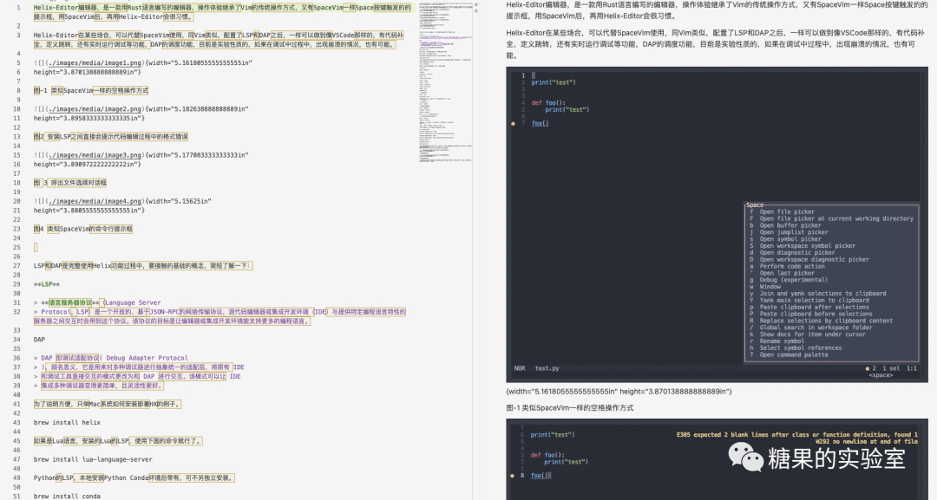The width and height of the screenshot is (937, 500).
Task: Click preview paragraph starting 'Helix-Editor在某些场合'
Action: (715, 44)
